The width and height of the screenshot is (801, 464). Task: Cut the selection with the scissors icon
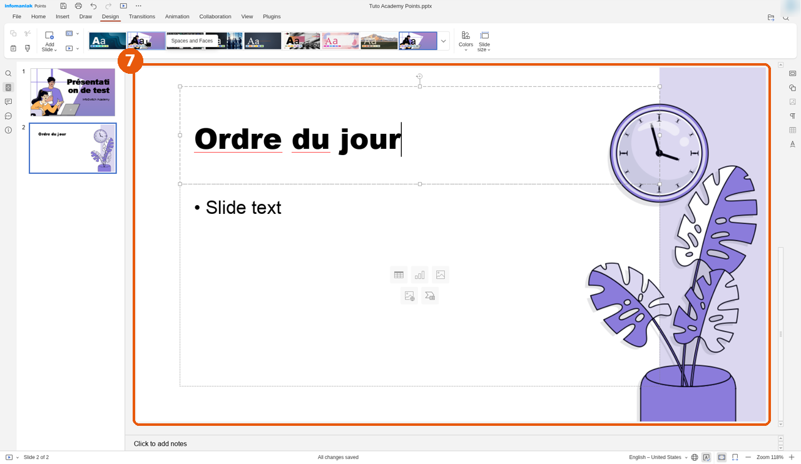coord(28,33)
